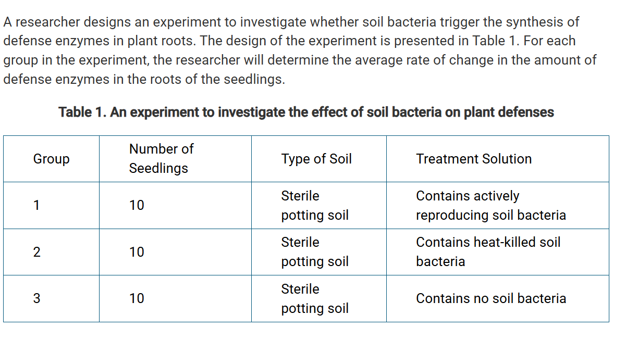Viewport: 638px width, 340px height.
Task: Click the seedling count for Group 1
Action: point(137,205)
